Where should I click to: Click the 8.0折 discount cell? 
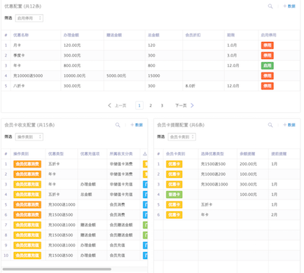point(191,86)
